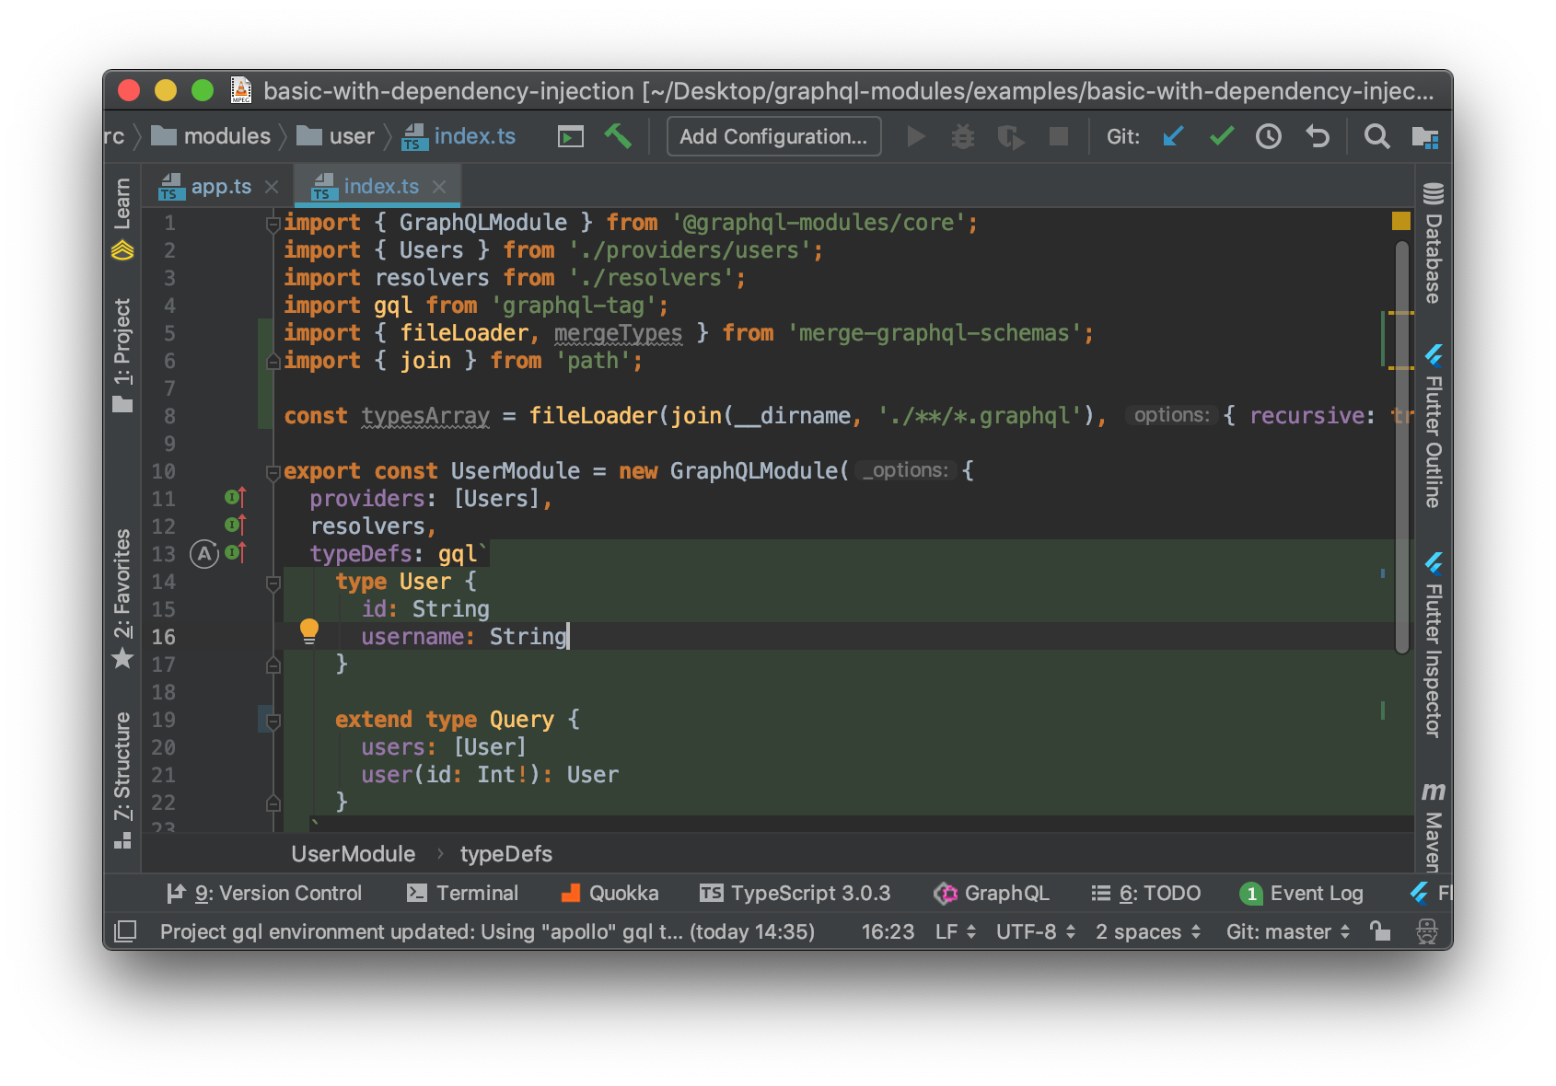Image resolution: width=1556 pixels, height=1086 pixels.
Task: Open the 2 spaces indent dropdown
Action: tap(1148, 931)
